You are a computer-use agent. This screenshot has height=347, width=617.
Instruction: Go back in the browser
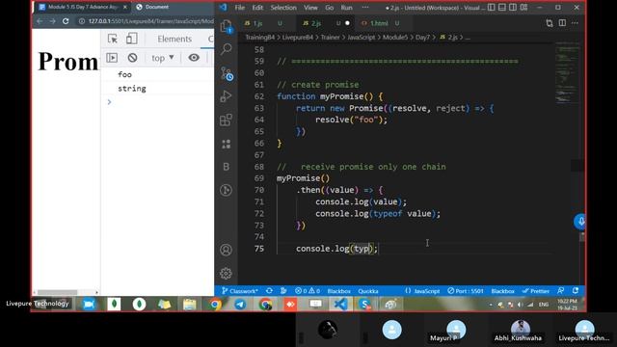40,21
